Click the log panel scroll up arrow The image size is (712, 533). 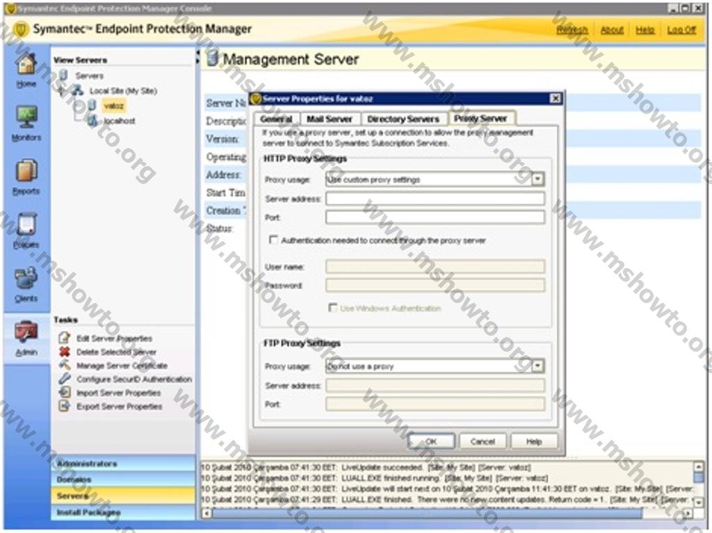coord(698,466)
